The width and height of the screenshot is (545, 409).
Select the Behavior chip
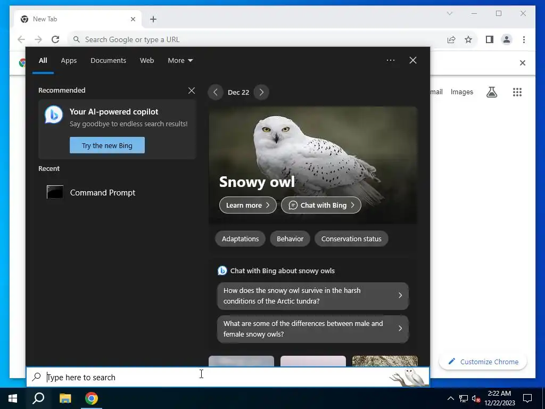tap(290, 239)
